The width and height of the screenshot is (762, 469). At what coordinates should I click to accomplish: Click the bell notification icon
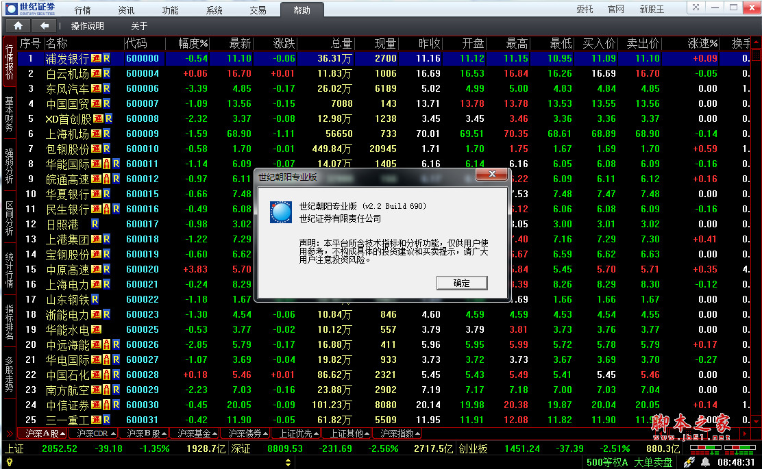[x=705, y=462]
